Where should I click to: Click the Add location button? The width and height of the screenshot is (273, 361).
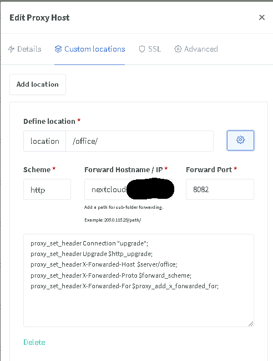click(38, 84)
